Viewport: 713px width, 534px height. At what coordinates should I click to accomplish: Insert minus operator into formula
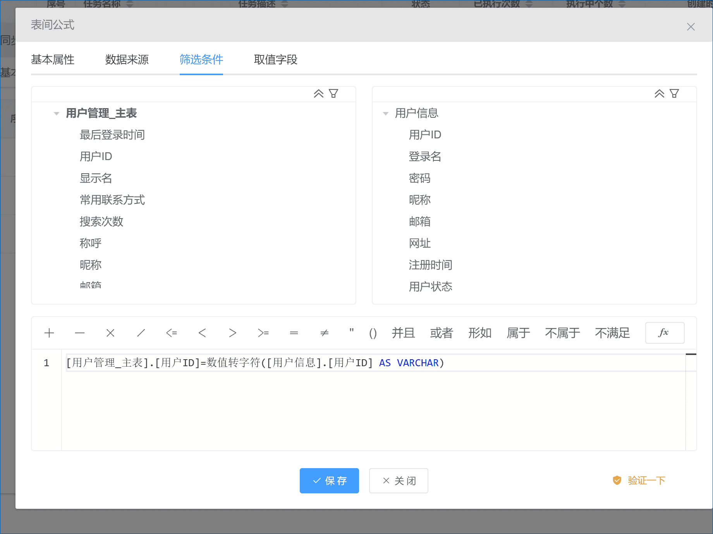pyautogui.click(x=80, y=333)
